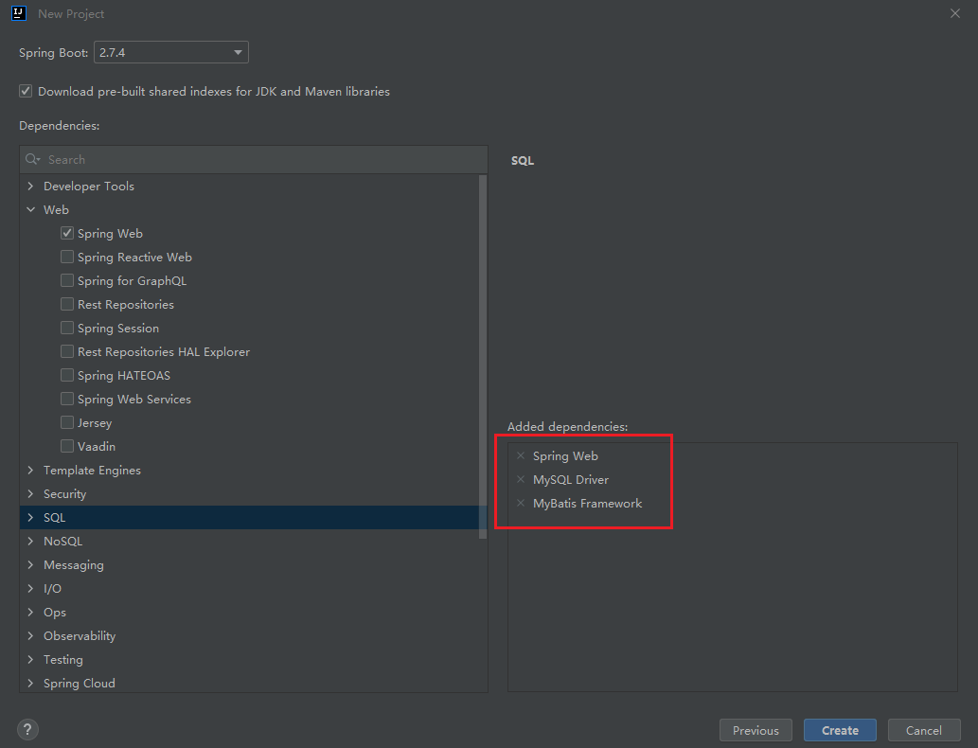The image size is (978, 748).
Task: Focus the dependencies Search field
Action: (253, 160)
